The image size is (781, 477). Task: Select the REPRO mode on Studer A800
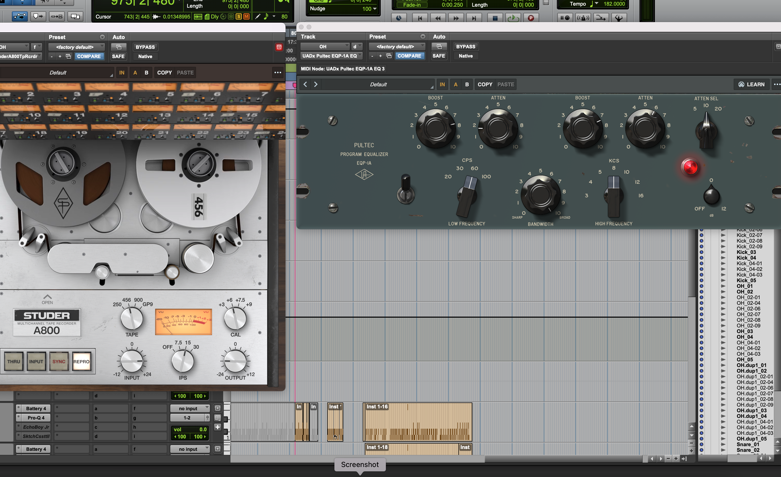pyautogui.click(x=82, y=361)
